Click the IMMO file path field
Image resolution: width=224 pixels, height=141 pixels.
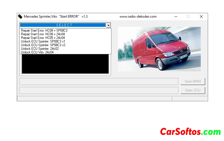[99, 81]
